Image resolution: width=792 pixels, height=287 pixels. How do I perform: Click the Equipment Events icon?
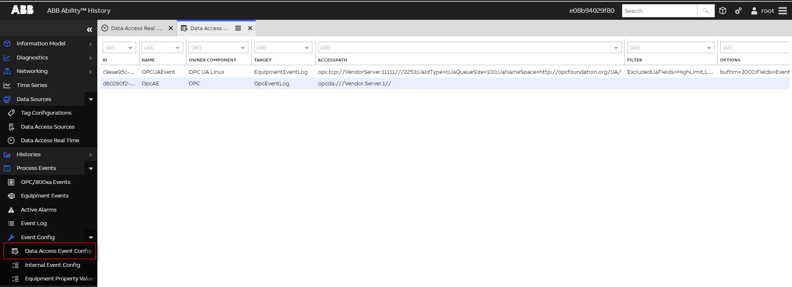(11, 196)
